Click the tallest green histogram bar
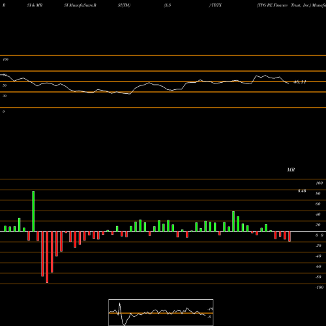Image resolution: width=326 pixels, height=326 pixels. 33,211
